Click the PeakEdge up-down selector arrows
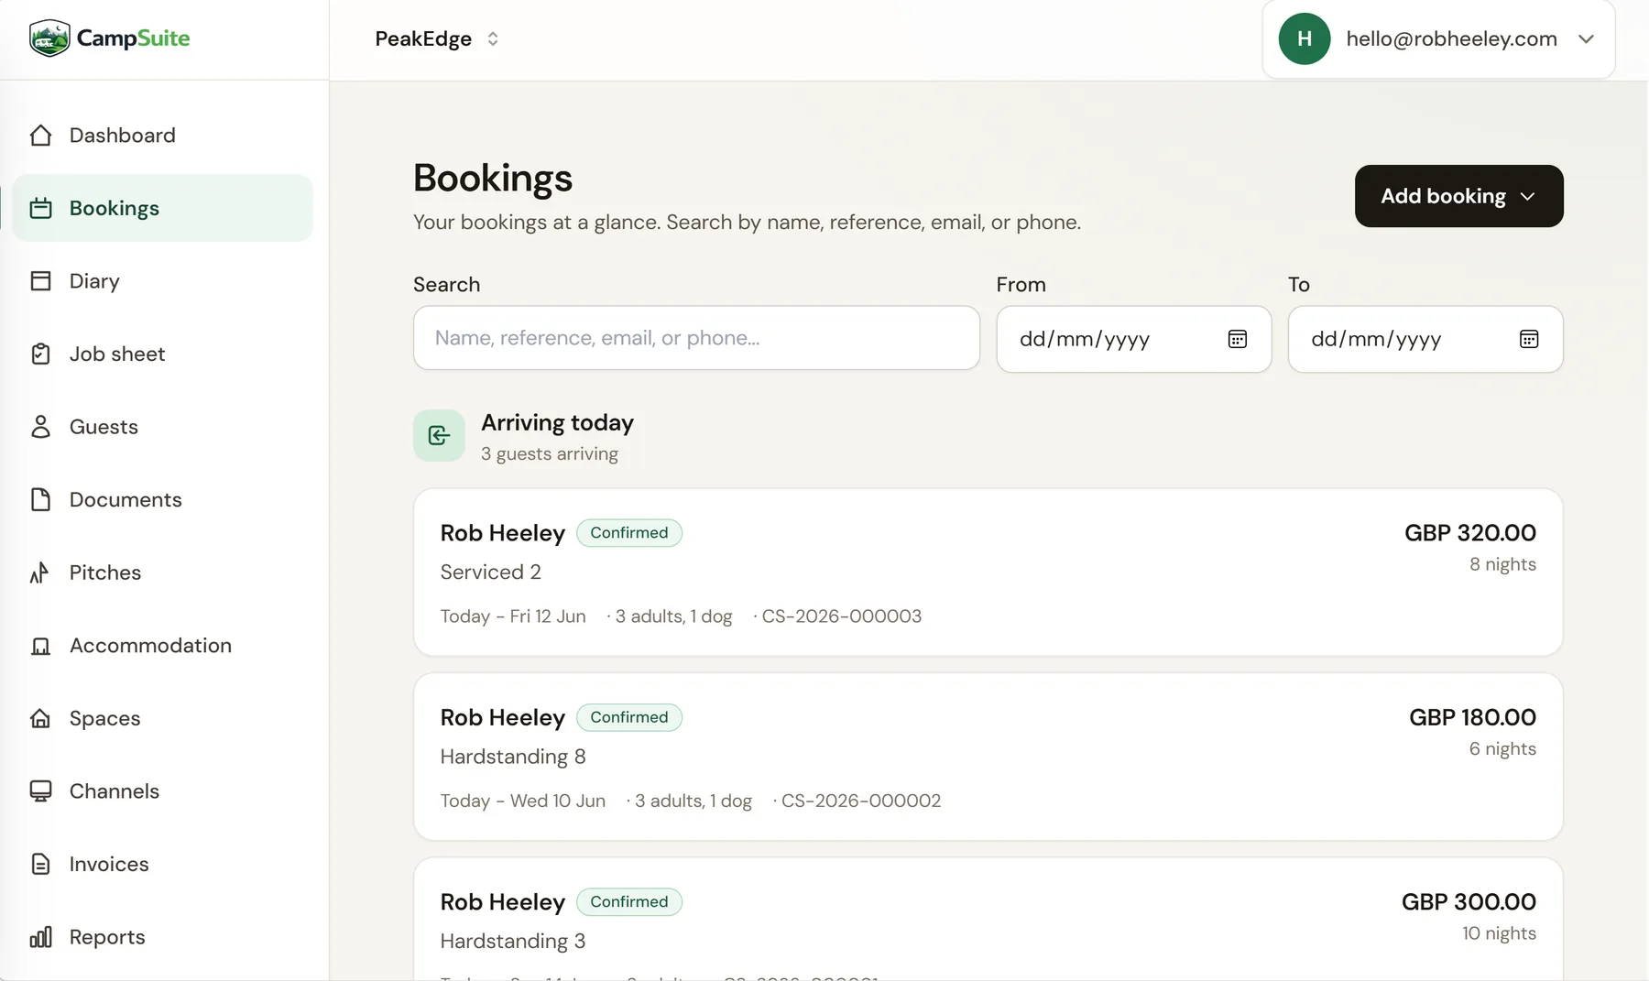This screenshot has height=981, width=1649. click(493, 38)
